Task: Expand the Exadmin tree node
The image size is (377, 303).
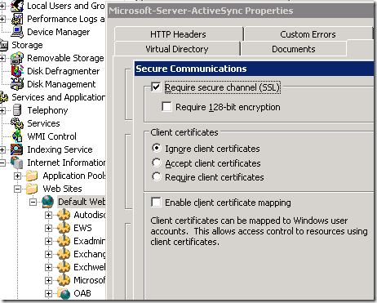Action: pos(48,241)
